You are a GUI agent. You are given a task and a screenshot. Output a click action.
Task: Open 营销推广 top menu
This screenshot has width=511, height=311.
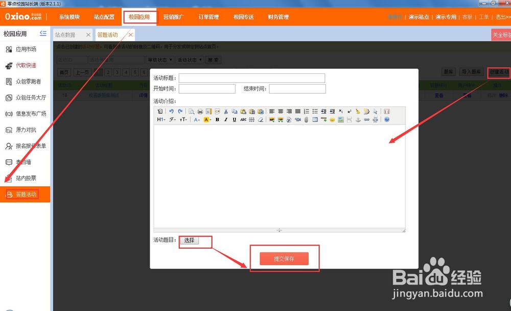coord(174,17)
